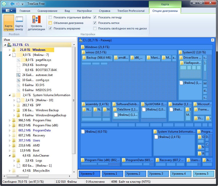Enable Показать свободное место на диске
Screen dimensions: 218x186
click(95, 28)
